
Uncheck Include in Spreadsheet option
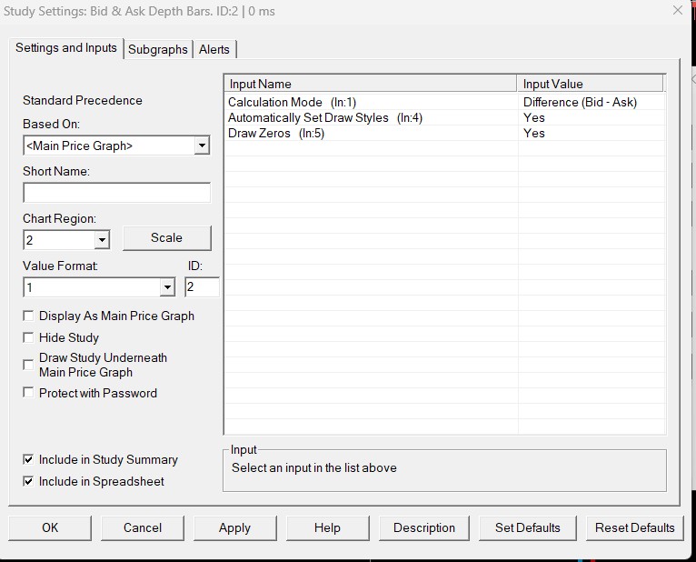(x=29, y=482)
